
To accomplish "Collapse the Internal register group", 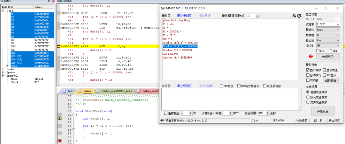I will [3, 76].
